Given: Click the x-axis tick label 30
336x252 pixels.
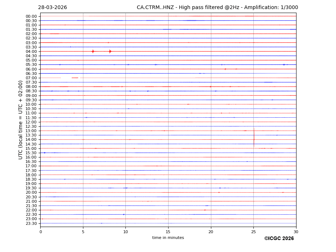Looking at the screenshot, I should (x=296, y=232).
